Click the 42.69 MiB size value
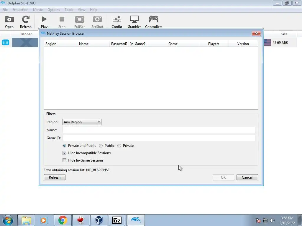This screenshot has width=302, height=226. 280,42
